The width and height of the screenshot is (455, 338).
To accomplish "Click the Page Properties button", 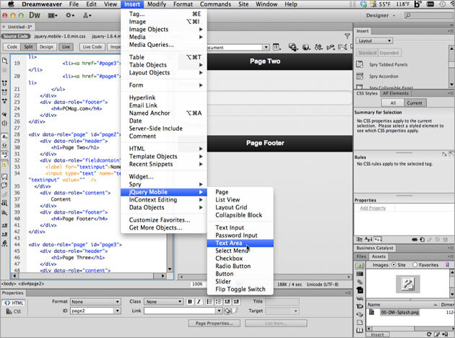I will [x=214, y=324].
